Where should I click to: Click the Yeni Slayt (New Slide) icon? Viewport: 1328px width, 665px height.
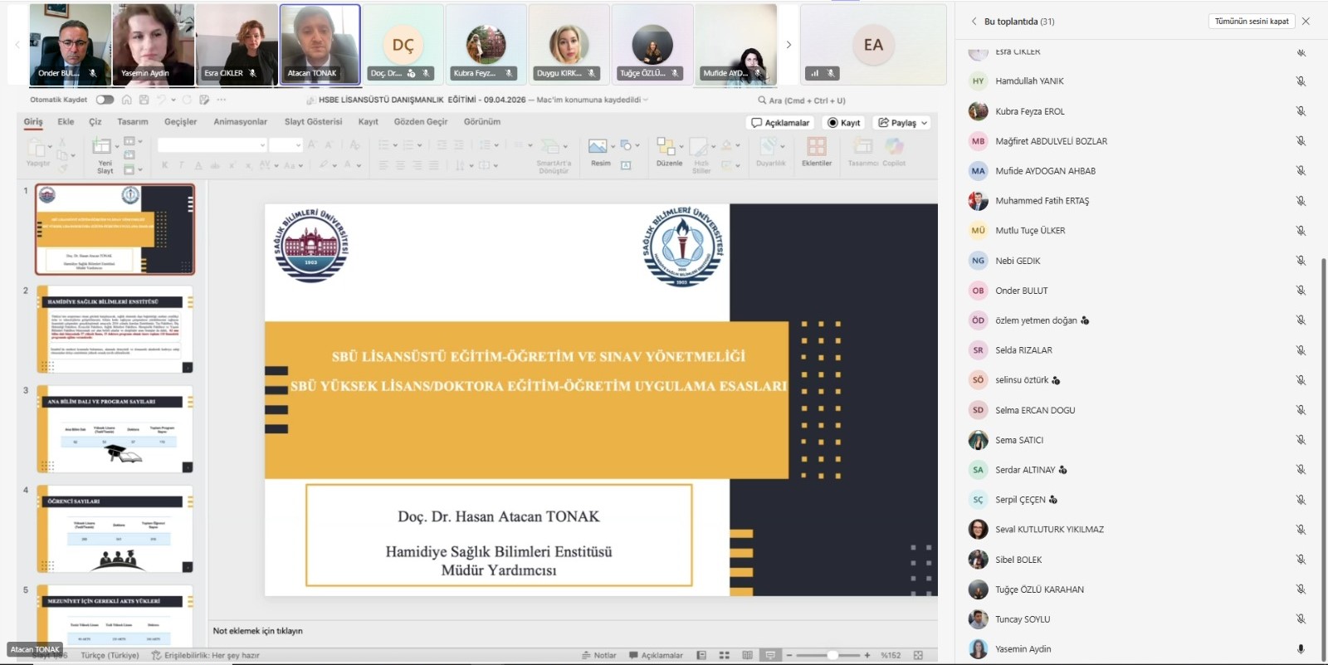(103, 149)
